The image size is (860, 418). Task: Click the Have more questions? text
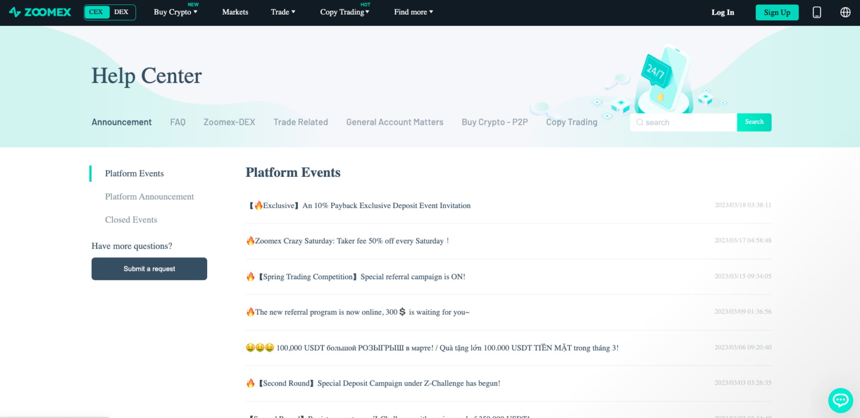(132, 246)
